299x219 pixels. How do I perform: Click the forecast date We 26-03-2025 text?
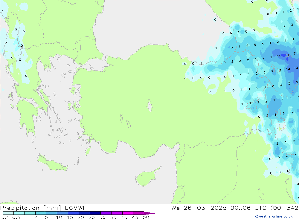199,208
